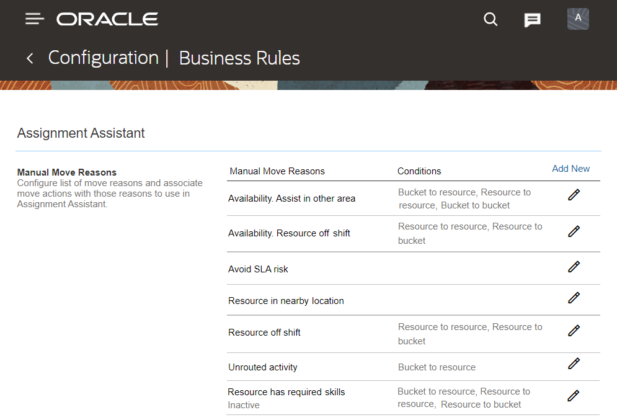Open the user avatar menu
Screen dimensions: 617x420
point(578,19)
